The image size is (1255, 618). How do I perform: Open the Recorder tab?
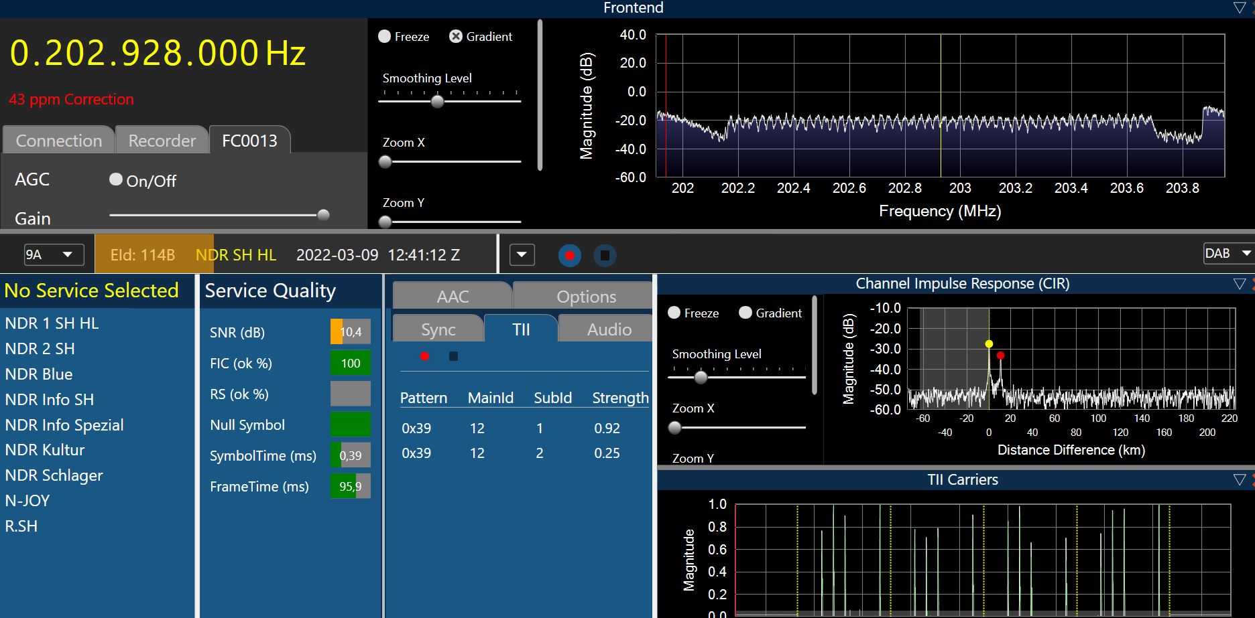[x=162, y=141]
